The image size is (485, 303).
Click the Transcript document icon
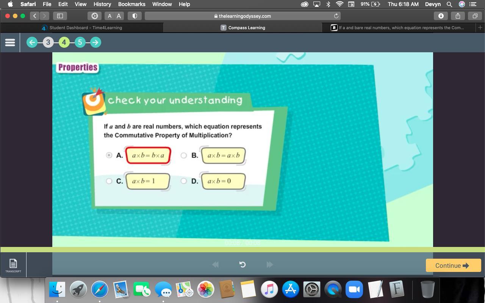click(x=13, y=264)
